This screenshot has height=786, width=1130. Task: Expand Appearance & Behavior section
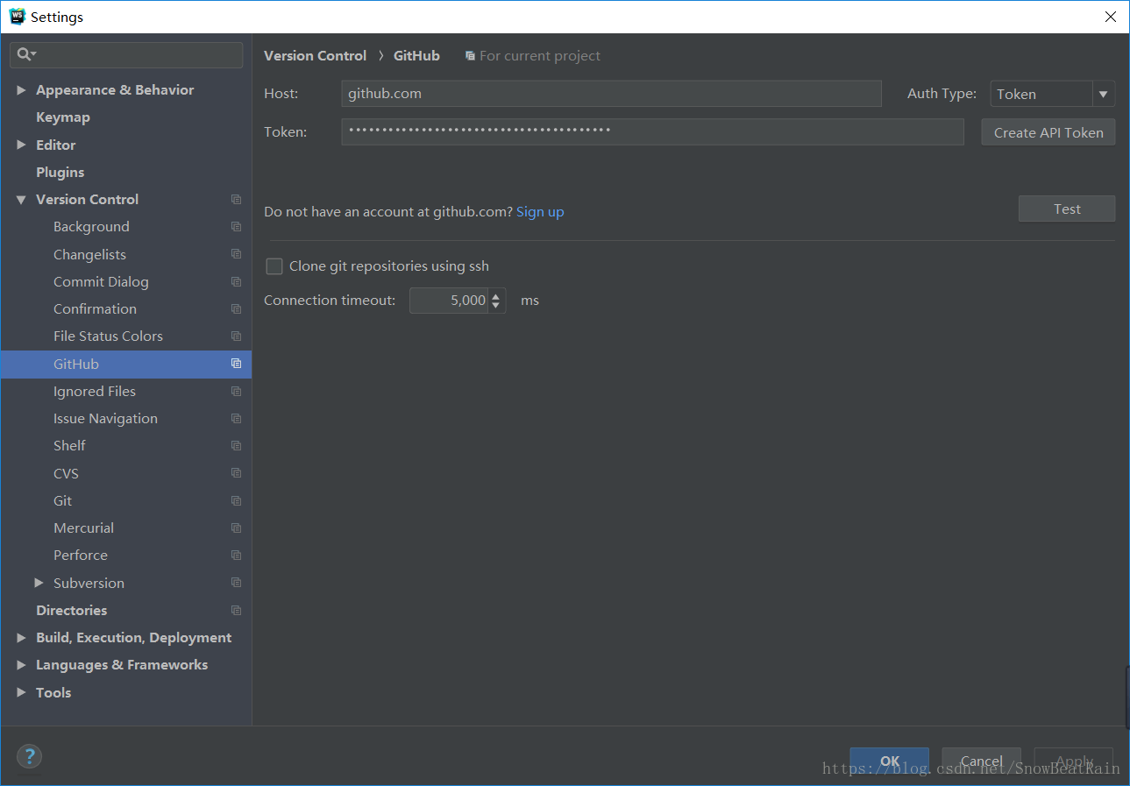(x=21, y=90)
